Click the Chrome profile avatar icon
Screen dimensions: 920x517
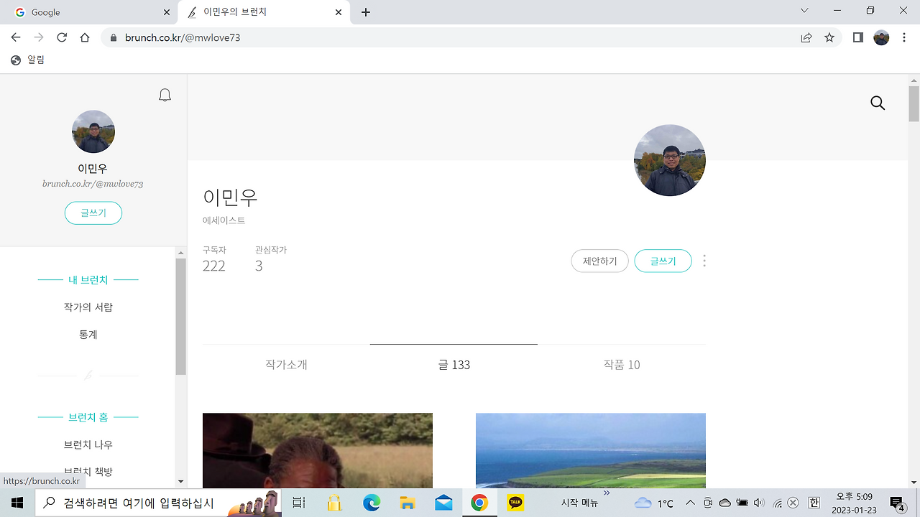tap(881, 37)
